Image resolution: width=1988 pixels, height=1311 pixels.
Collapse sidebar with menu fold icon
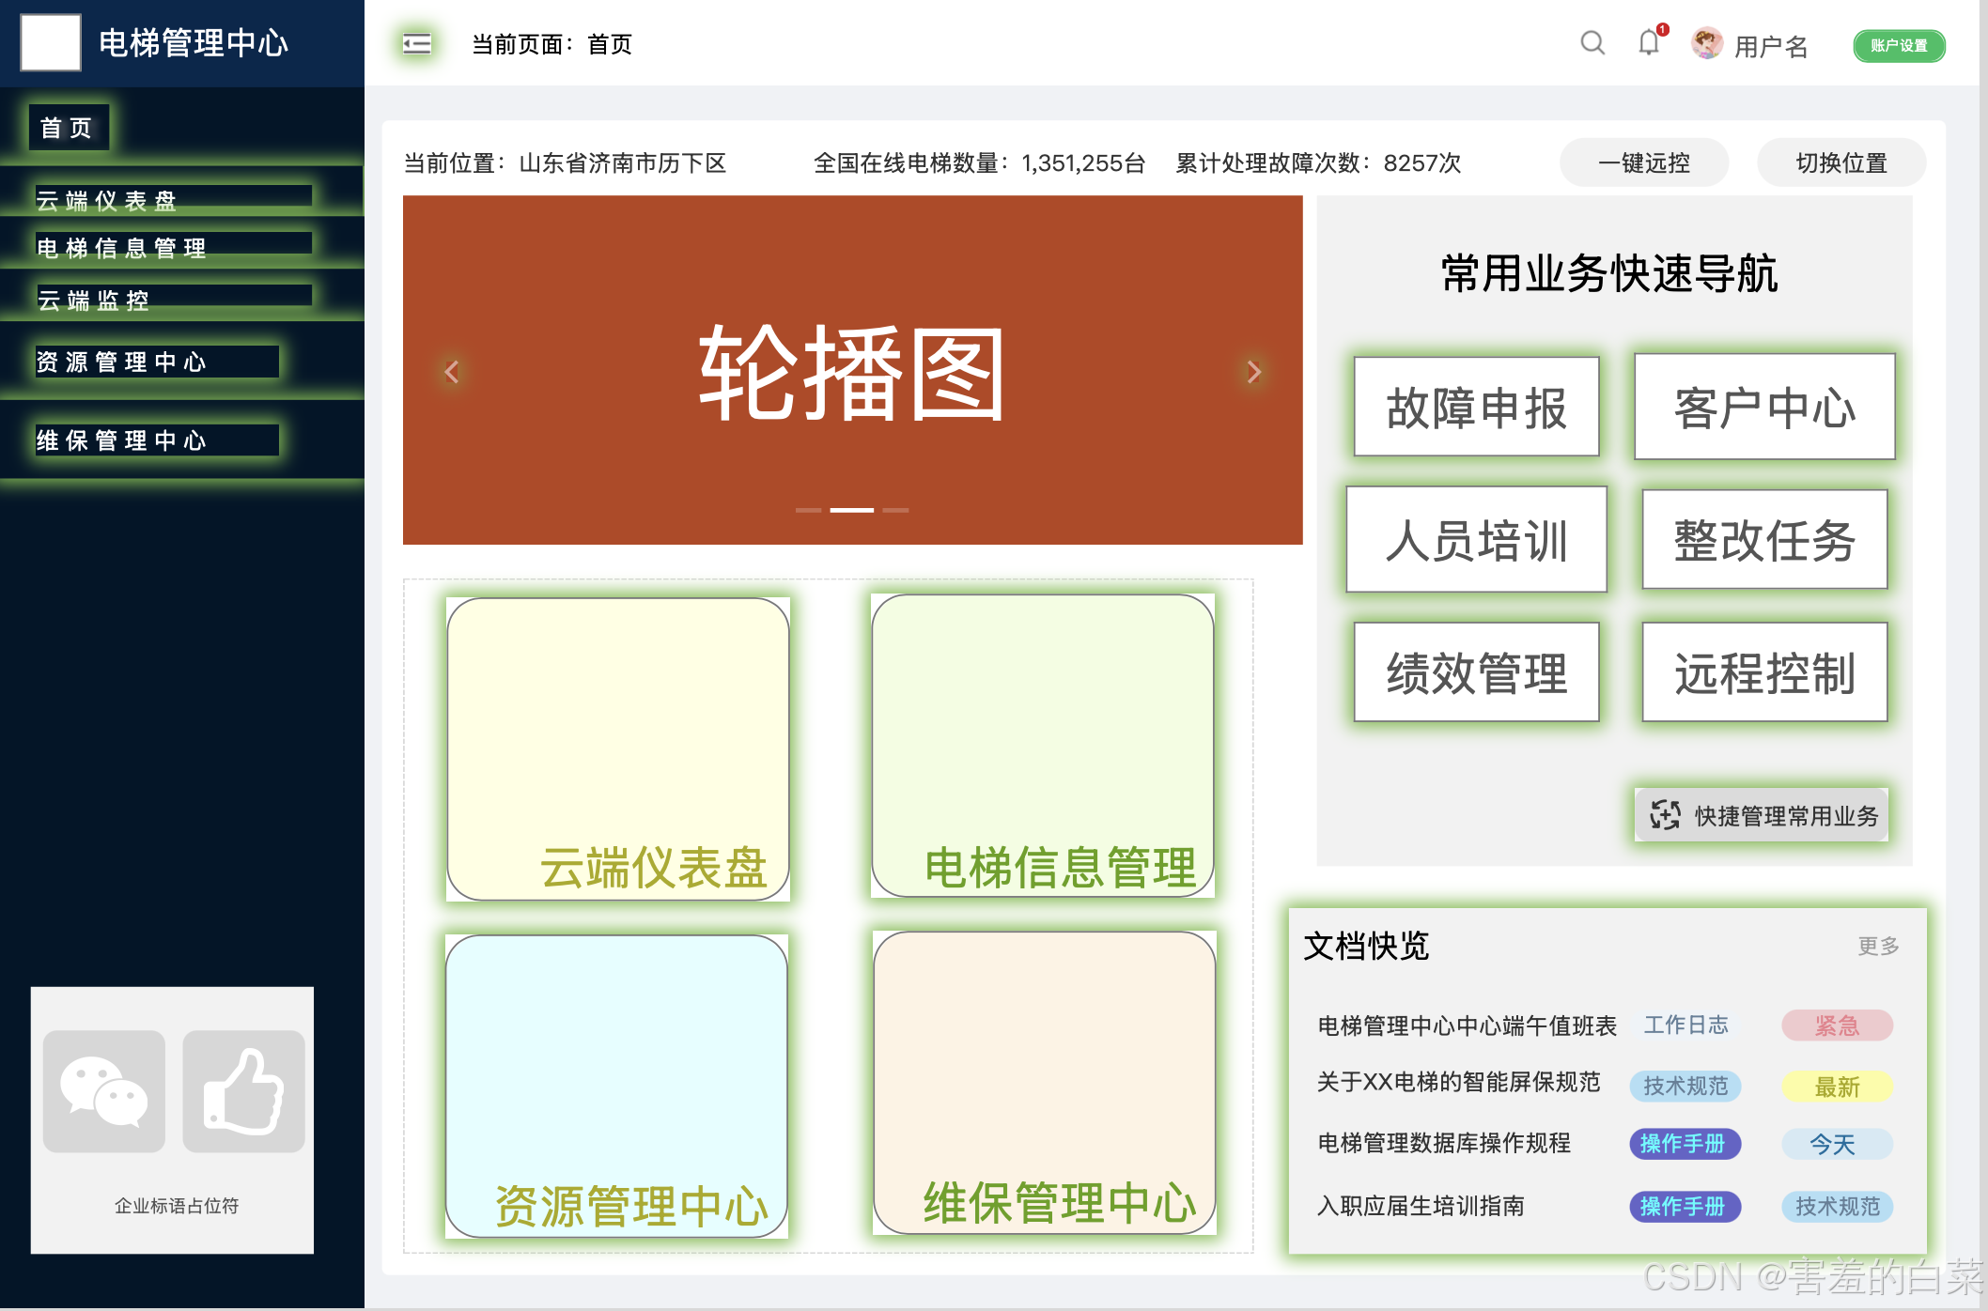(x=416, y=44)
